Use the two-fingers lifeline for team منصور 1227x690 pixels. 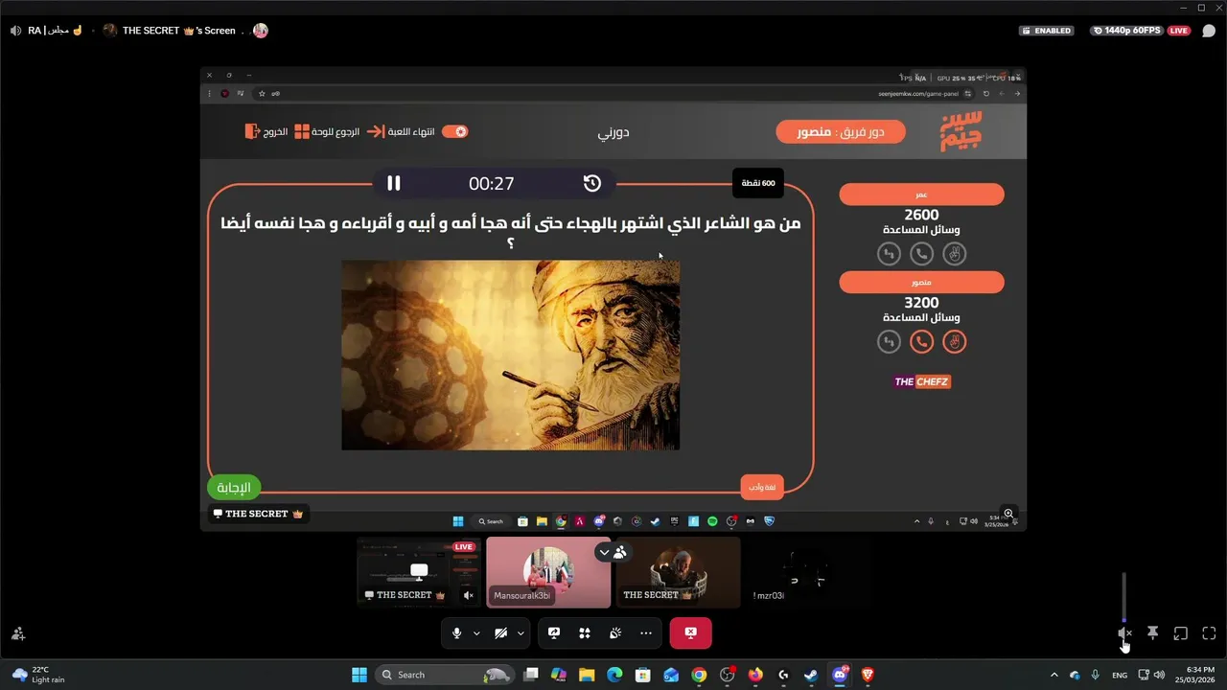(954, 341)
